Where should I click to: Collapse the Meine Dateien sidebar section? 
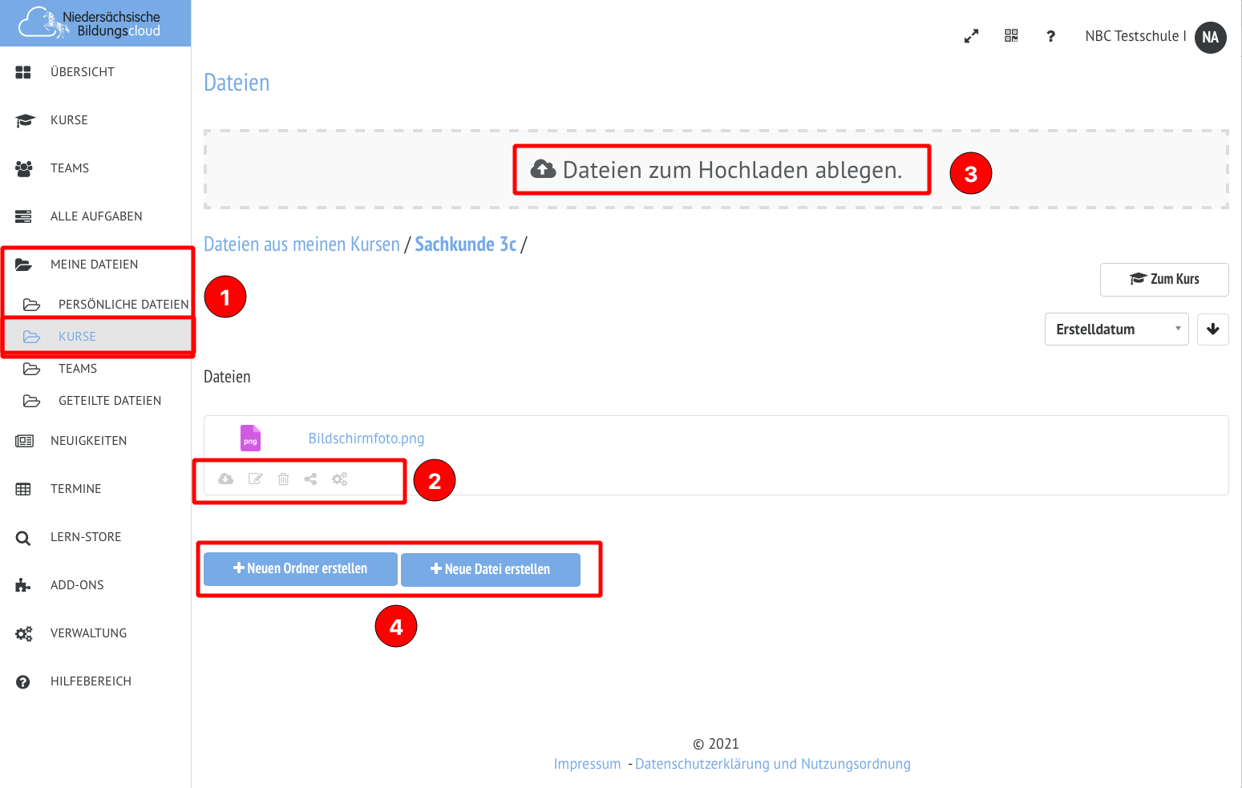click(94, 265)
